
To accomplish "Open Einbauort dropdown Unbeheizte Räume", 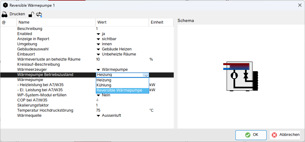I will (98, 54).
